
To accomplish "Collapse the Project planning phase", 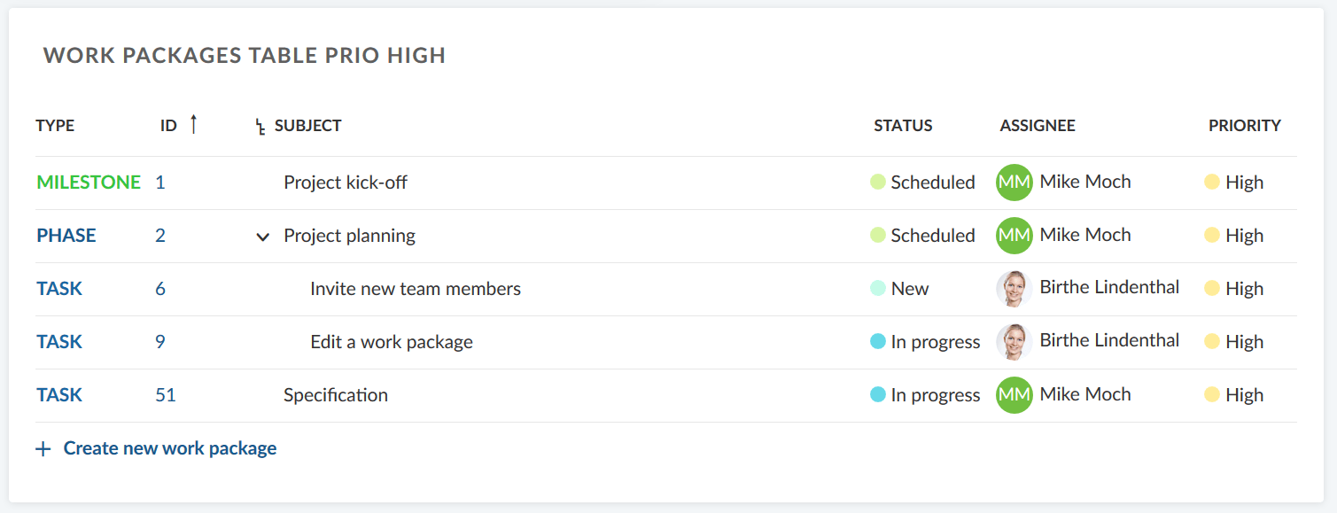I will point(262,237).
